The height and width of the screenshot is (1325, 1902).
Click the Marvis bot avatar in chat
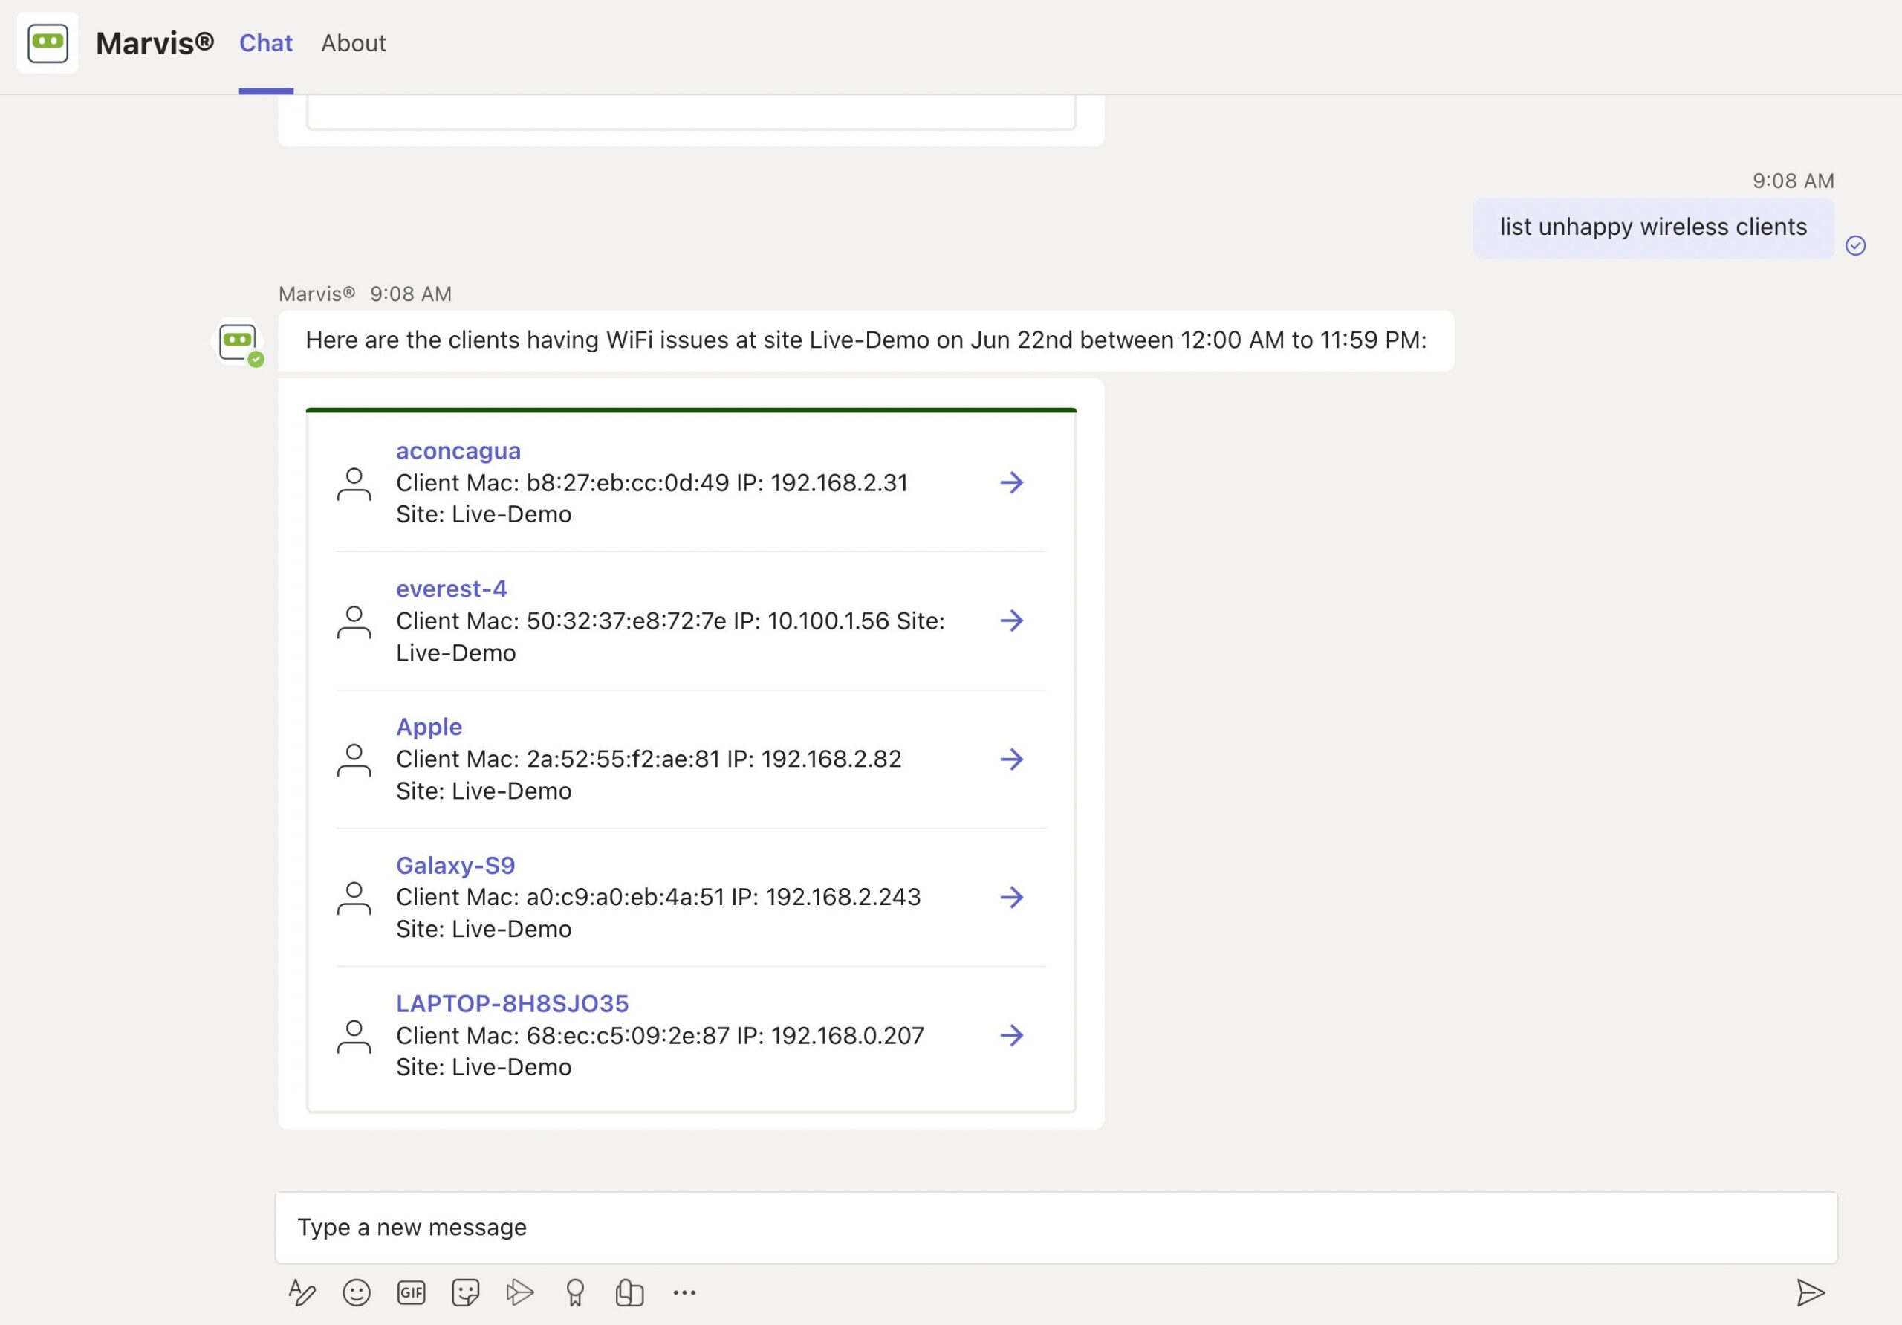pos(238,343)
